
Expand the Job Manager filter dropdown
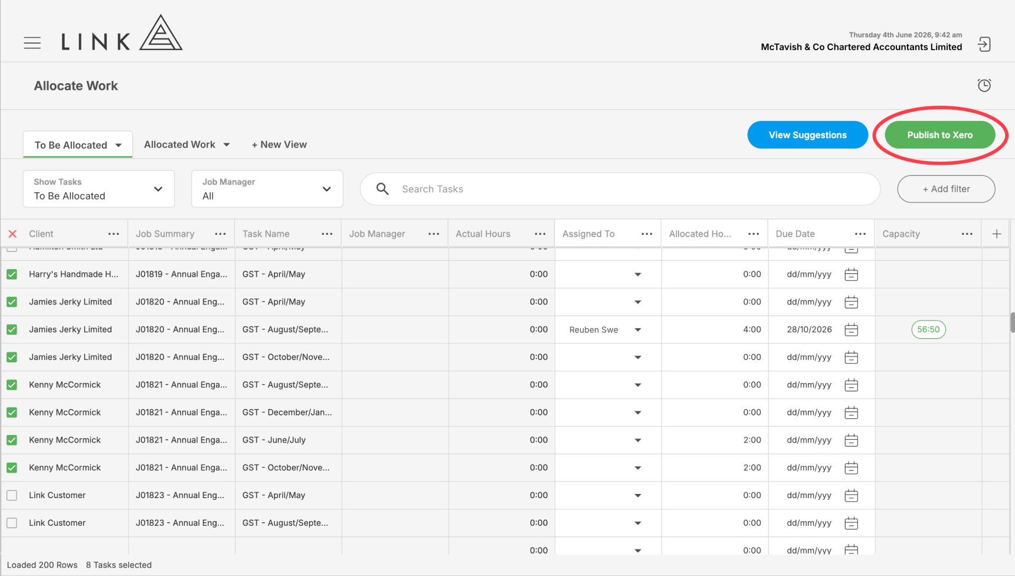coord(267,189)
